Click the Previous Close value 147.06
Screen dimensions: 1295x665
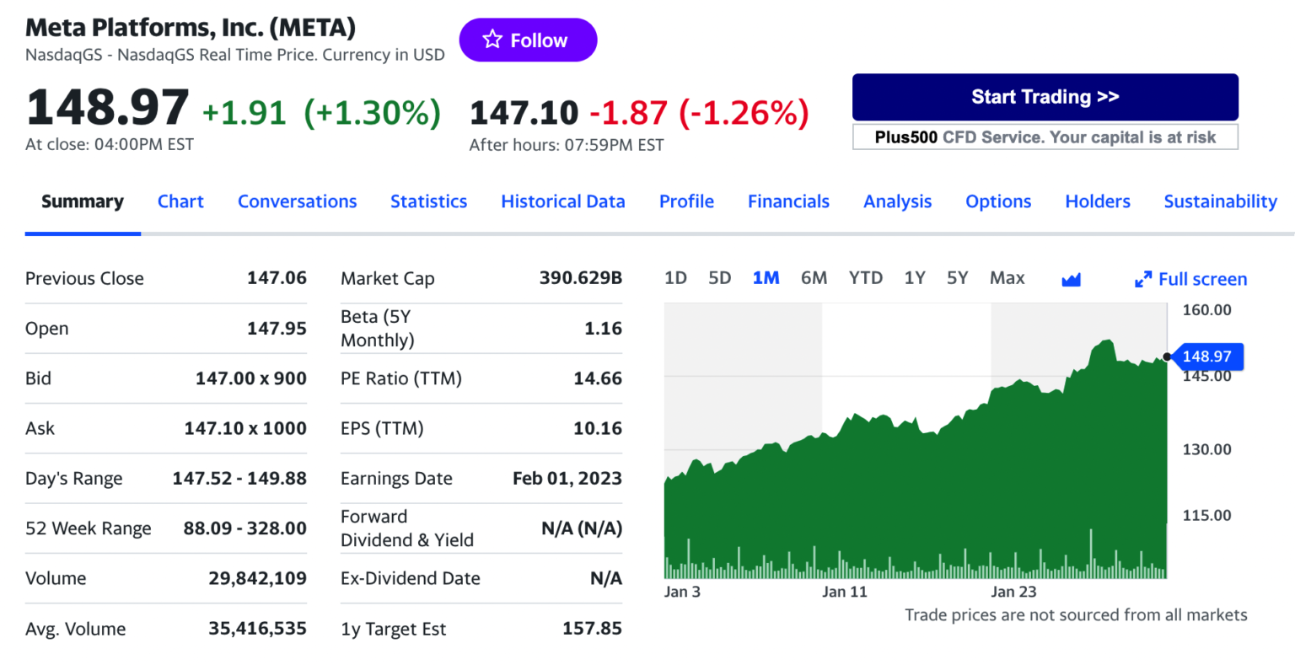[277, 278]
